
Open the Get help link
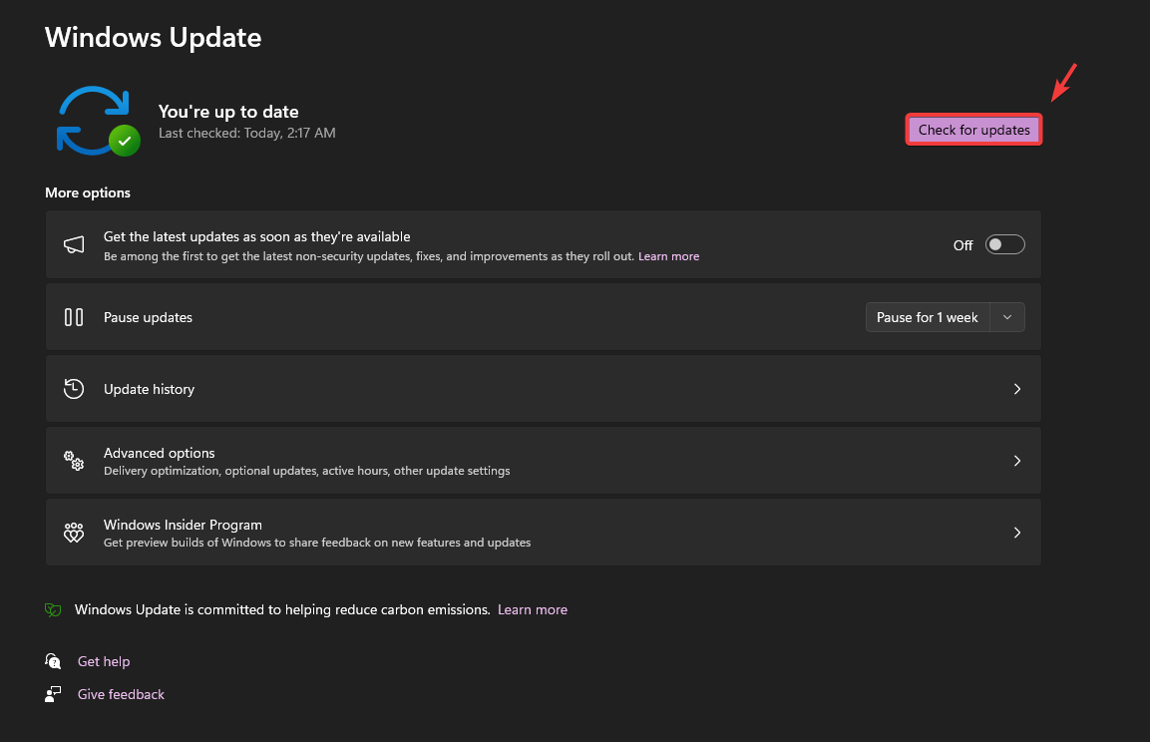(104, 661)
